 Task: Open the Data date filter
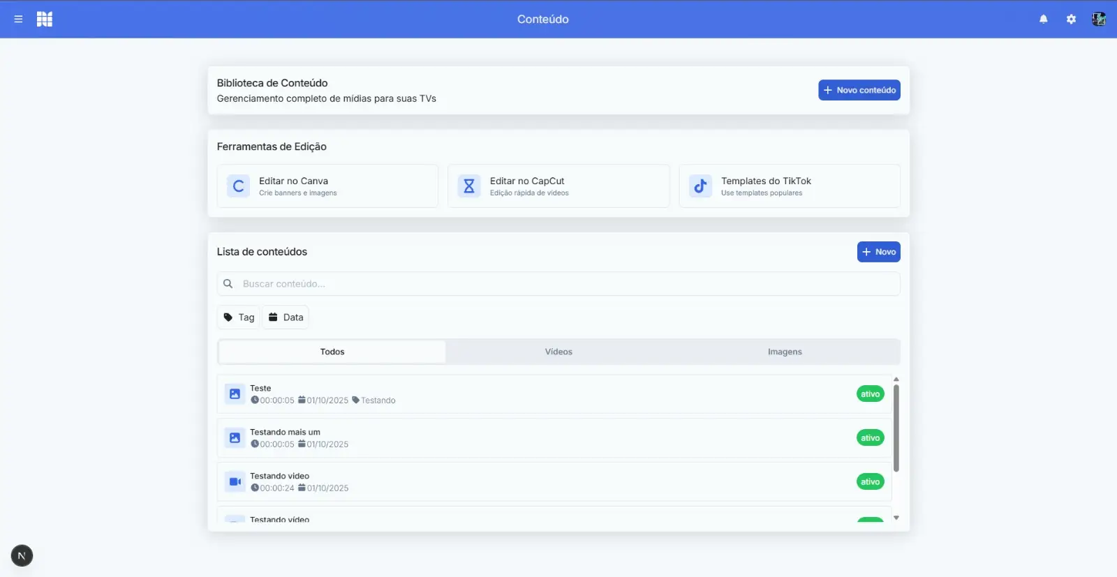[x=286, y=317]
